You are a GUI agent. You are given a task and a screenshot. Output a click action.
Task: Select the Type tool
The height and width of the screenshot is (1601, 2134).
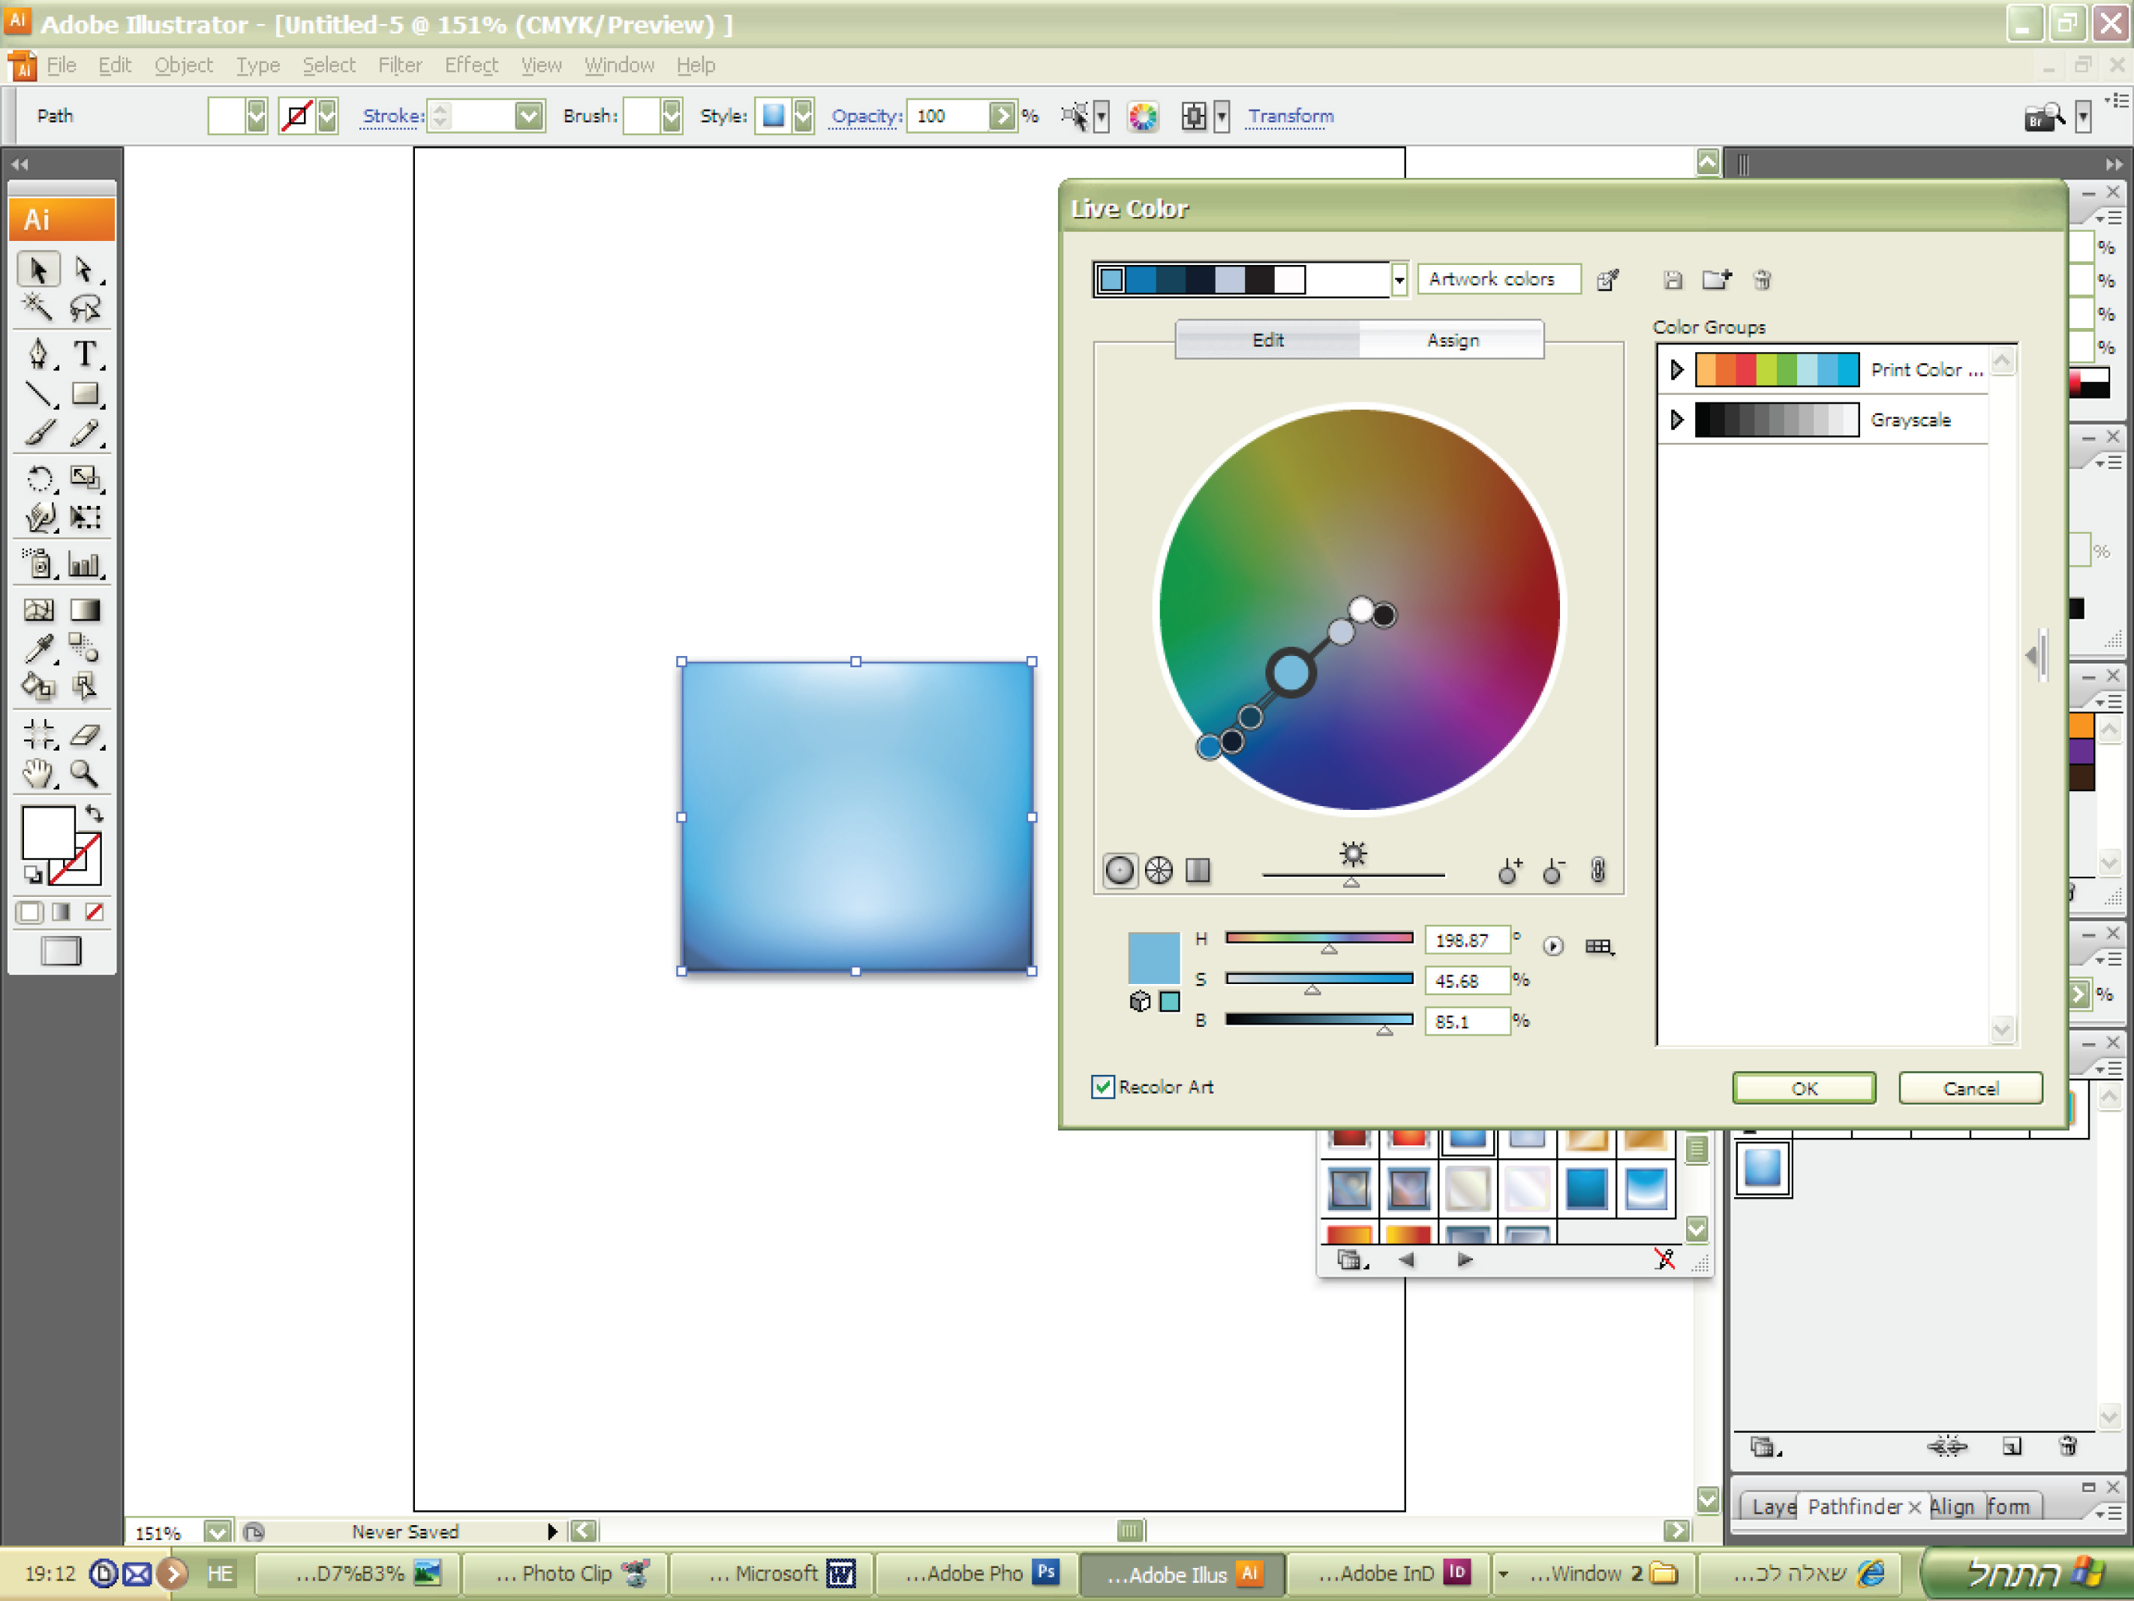(x=85, y=354)
